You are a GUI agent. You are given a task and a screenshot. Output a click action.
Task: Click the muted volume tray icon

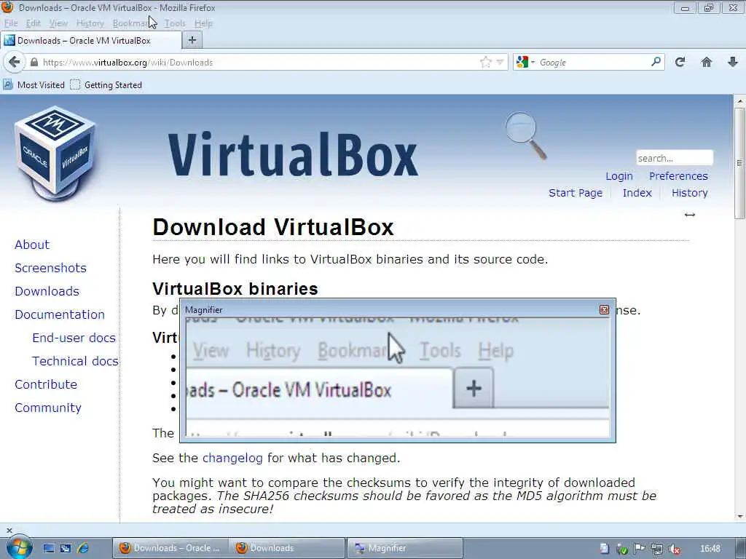click(x=674, y=549)
